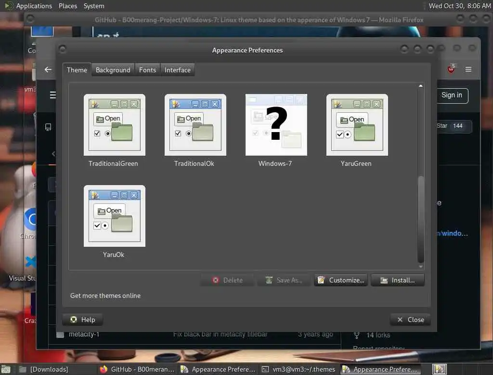
Task: Pick the YaruGreen theme thumbnail
Action: pos(357,125)
